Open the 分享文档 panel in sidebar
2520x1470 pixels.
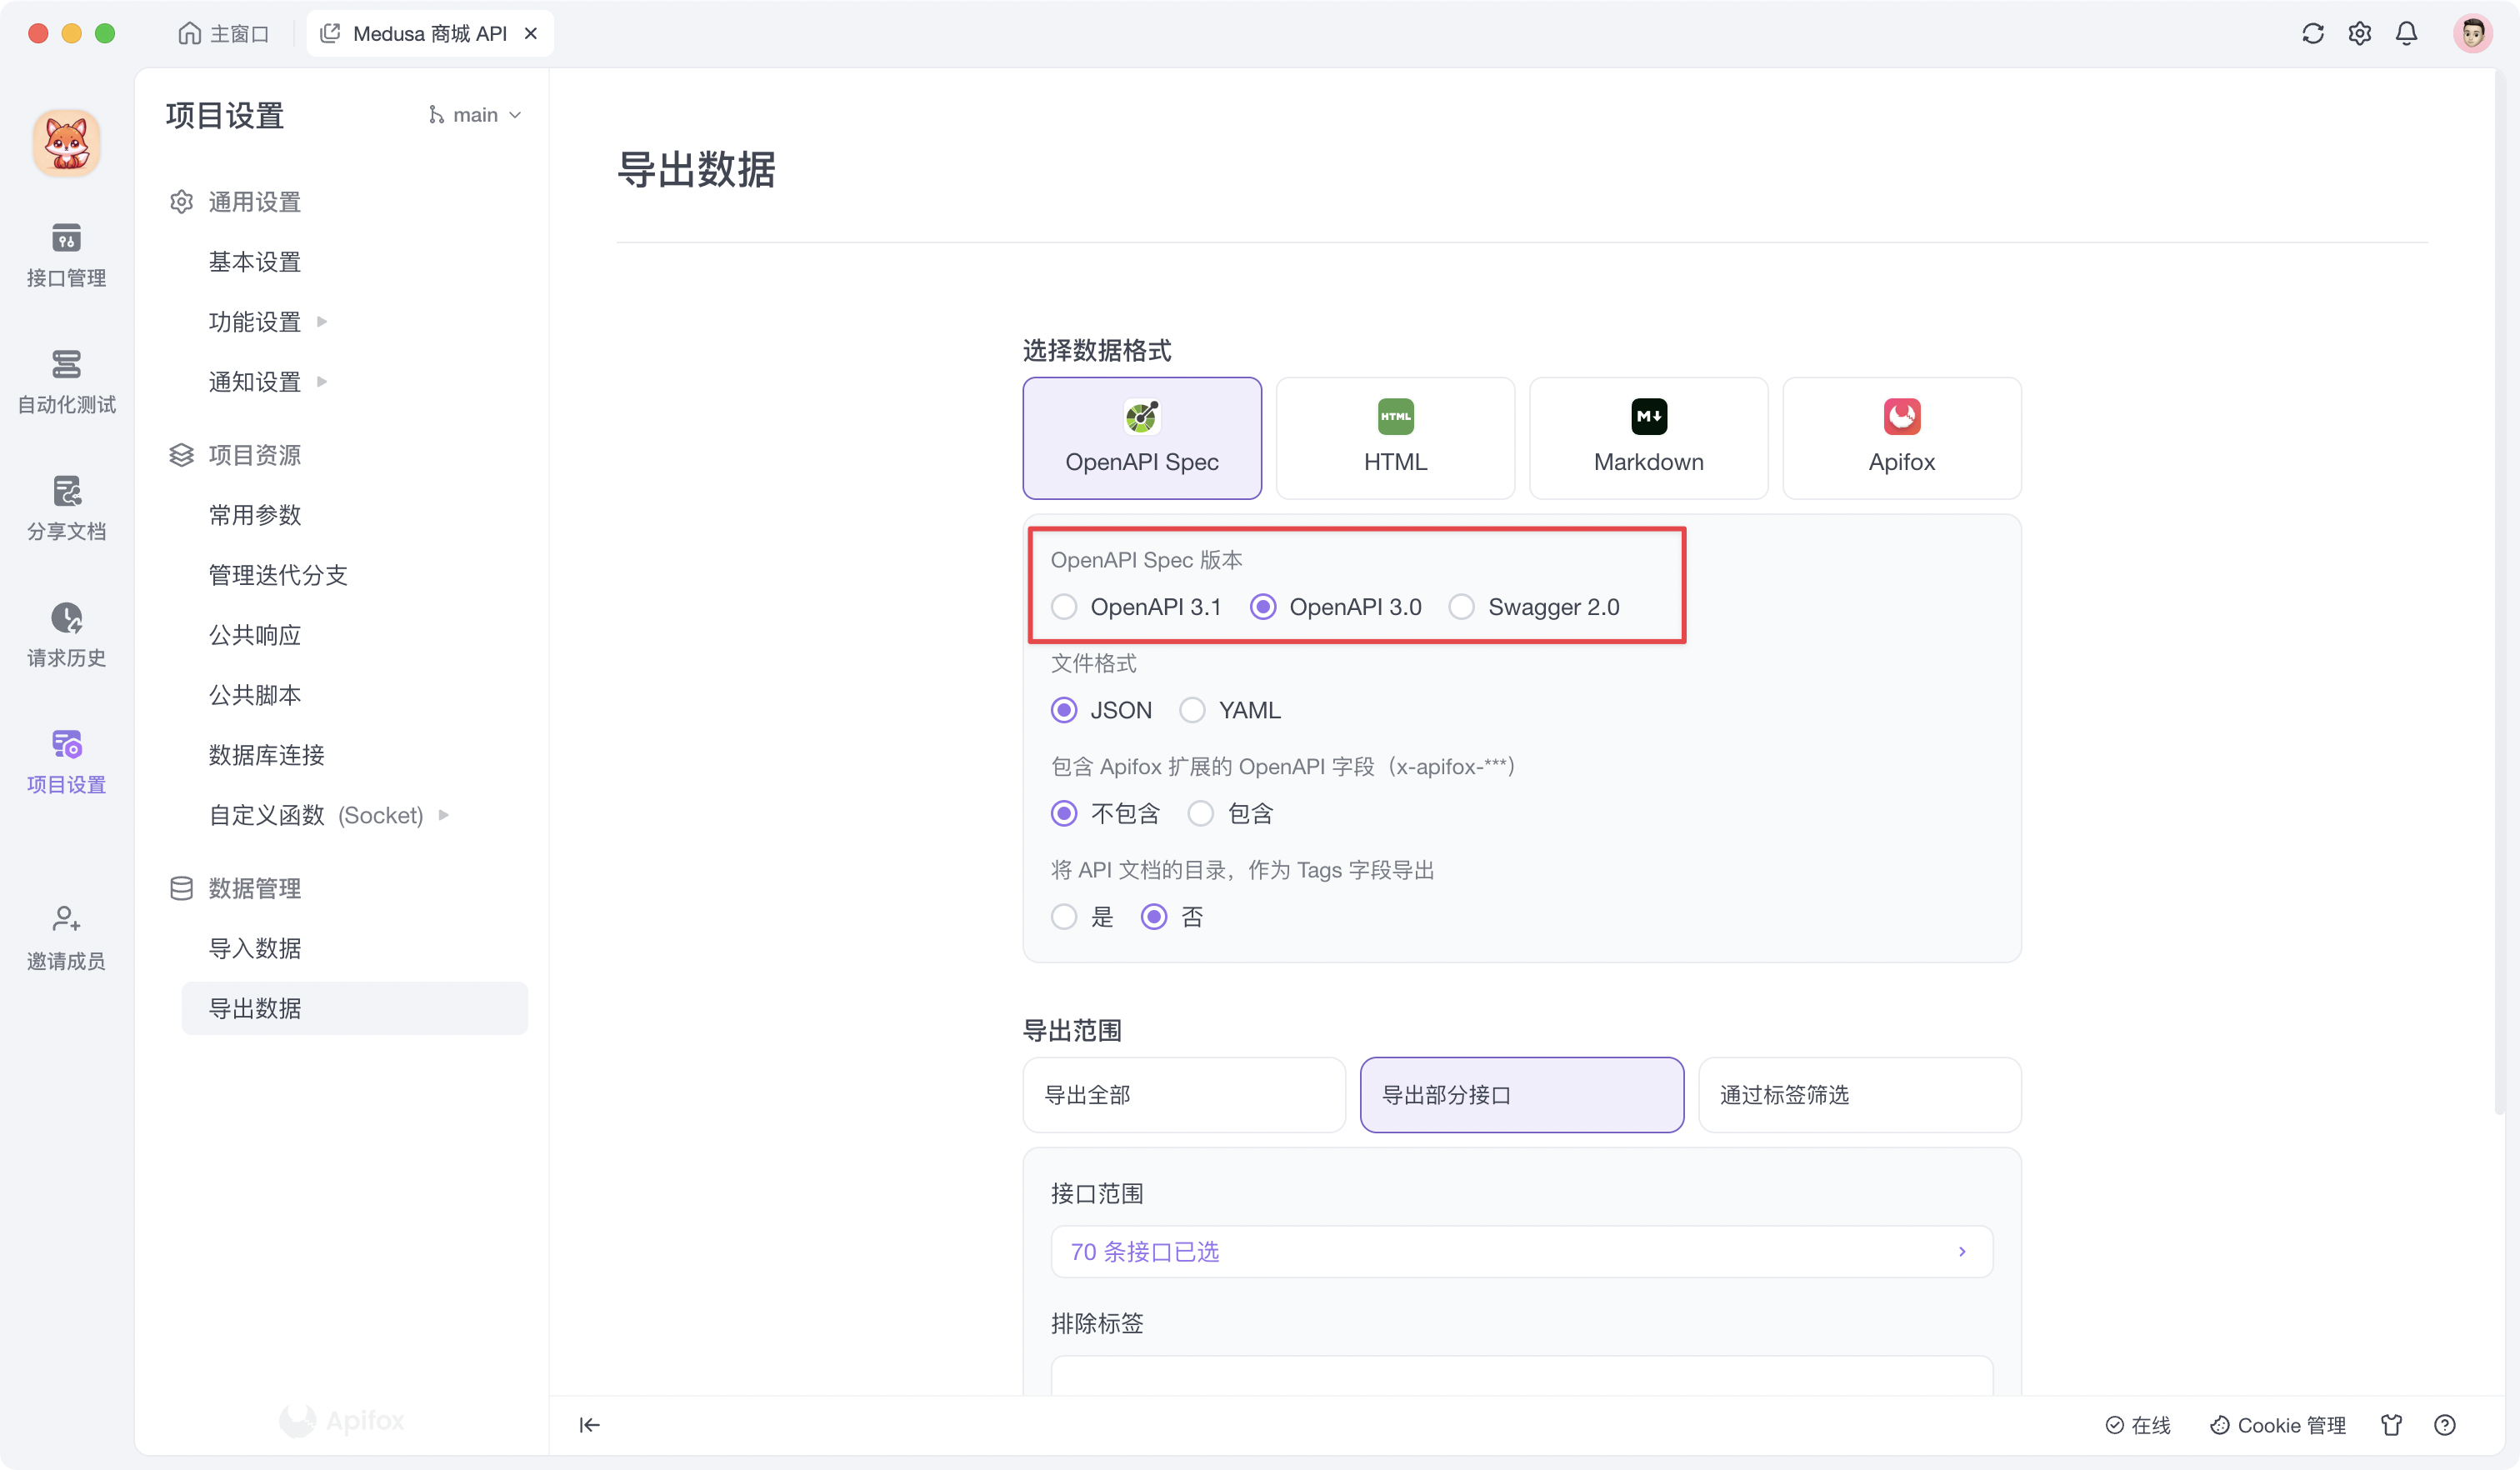(66, 508)
